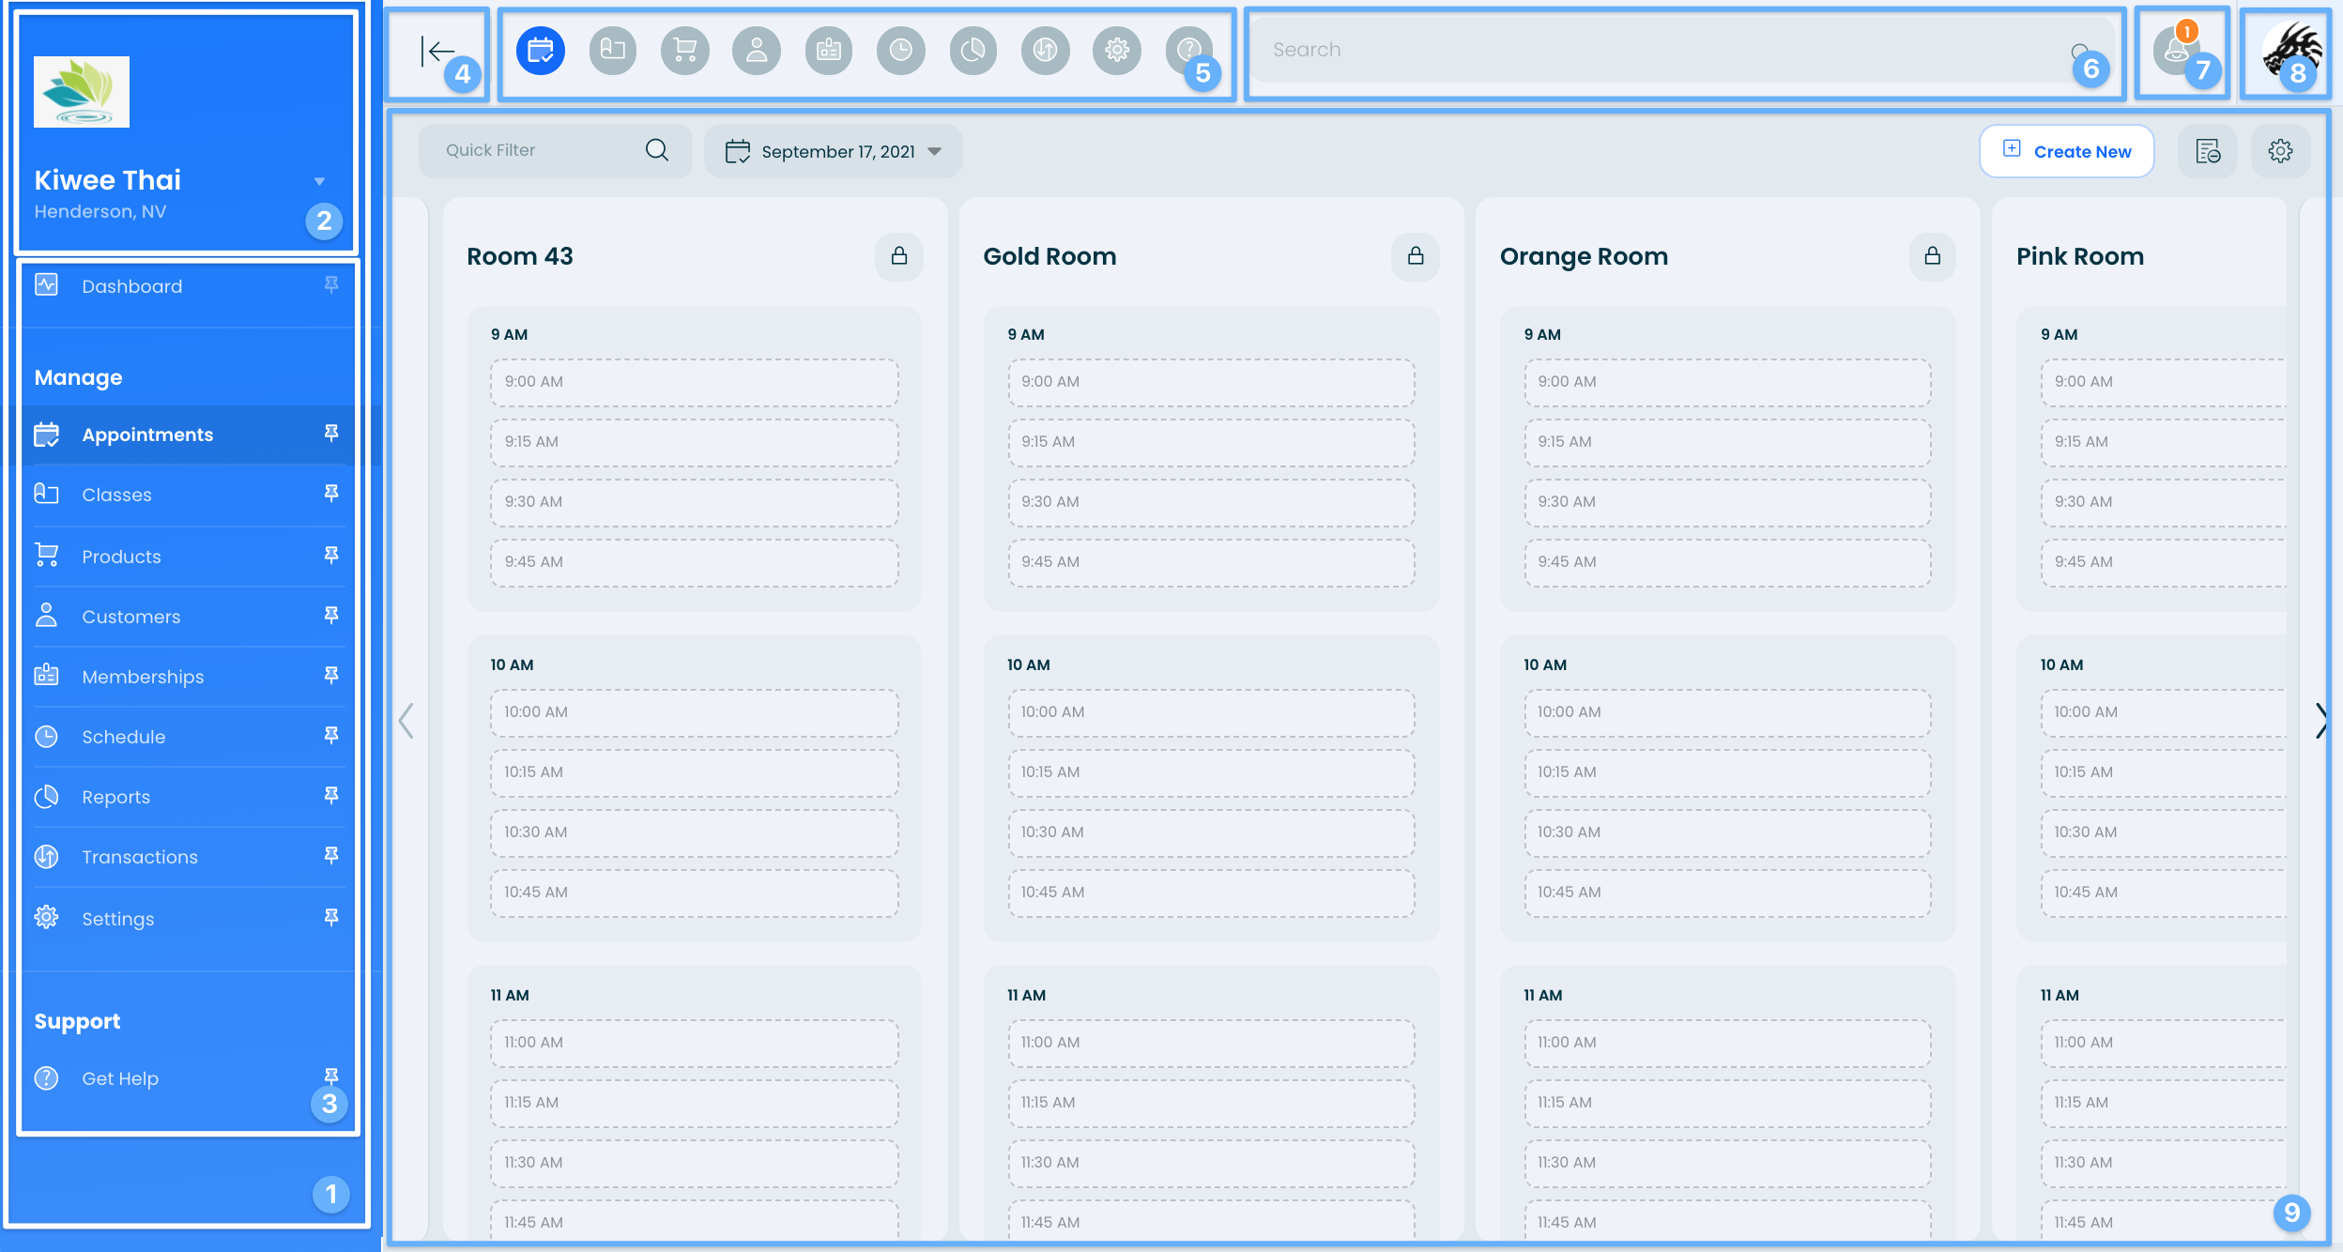Open the September 17, 2021 date dropdown
This screenshot has height=1252, width=2343.
(833, 151)
